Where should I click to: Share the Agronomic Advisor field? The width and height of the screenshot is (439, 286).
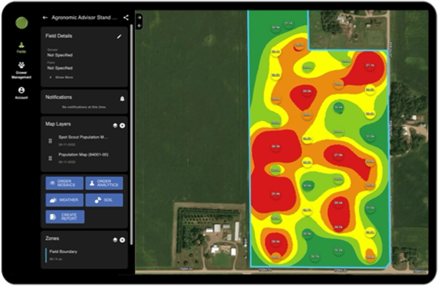point(126,18)
